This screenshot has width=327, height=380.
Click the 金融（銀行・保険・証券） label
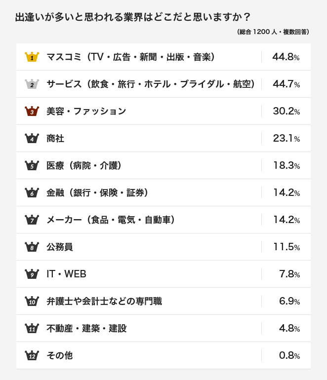click(97, 193)
